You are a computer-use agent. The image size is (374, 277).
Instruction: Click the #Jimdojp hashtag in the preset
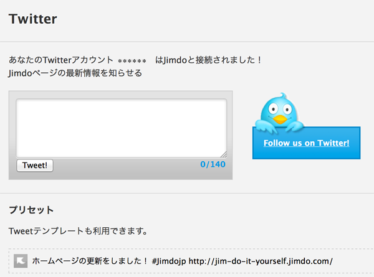[x=169, y=261]
